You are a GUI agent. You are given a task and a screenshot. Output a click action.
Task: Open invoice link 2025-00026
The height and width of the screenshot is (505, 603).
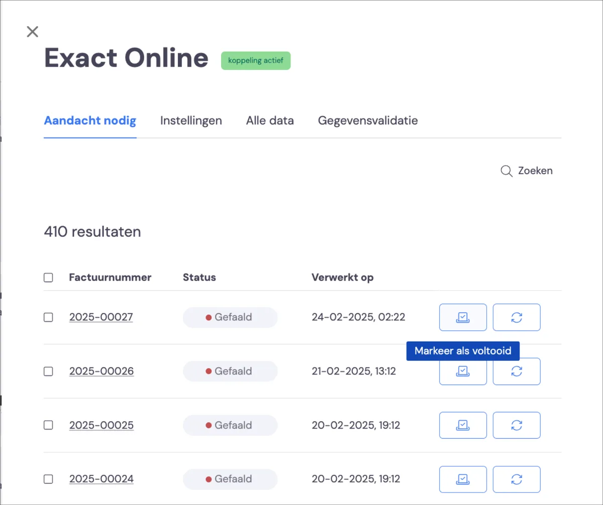pyautogui.click(x=102, y=371)
